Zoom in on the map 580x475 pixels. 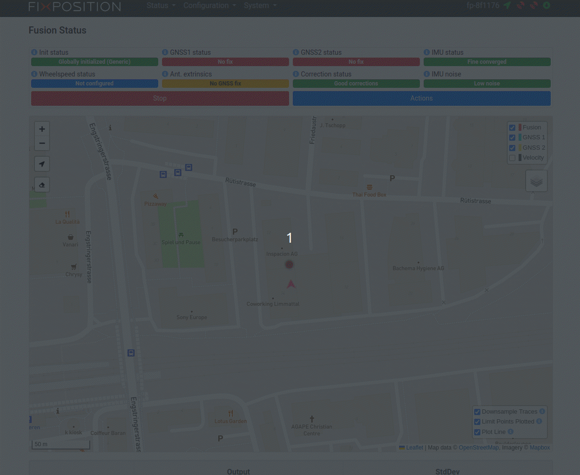42,129
